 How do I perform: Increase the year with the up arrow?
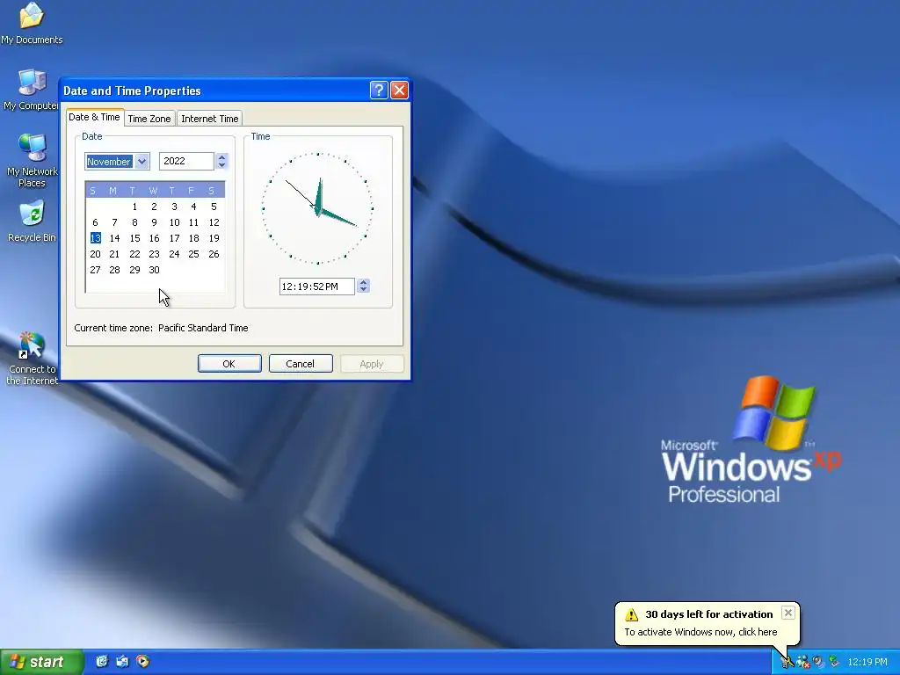click(221, 156)
